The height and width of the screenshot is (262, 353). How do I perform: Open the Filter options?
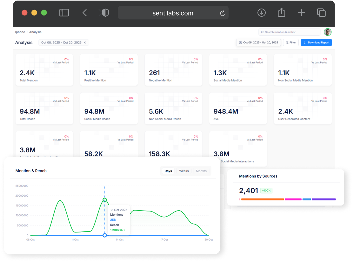(x=291, y=43)
